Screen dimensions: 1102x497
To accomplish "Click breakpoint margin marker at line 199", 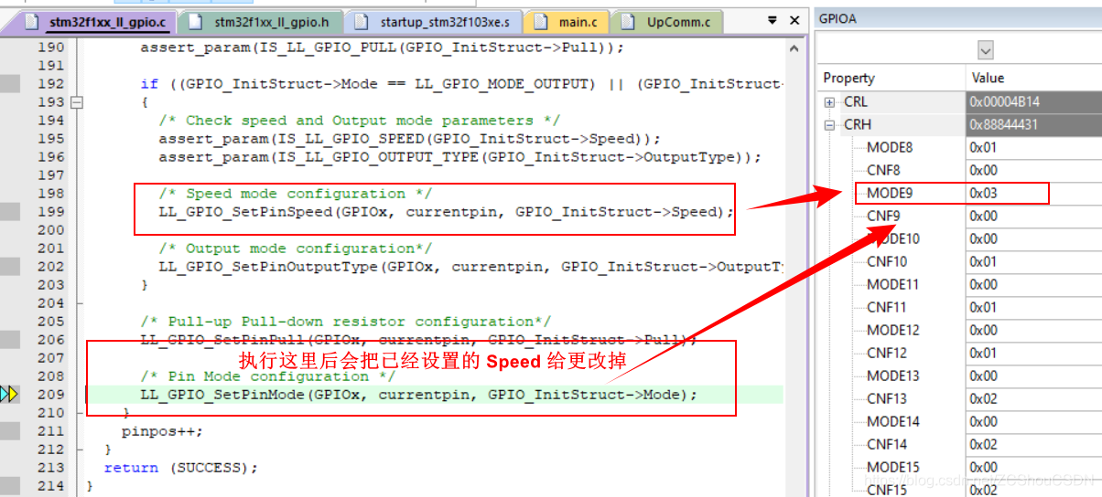I will point(9,212).
